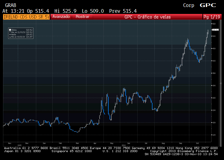Click the Mar x-axis month label
224x160 pixels.
coord(77,143)
